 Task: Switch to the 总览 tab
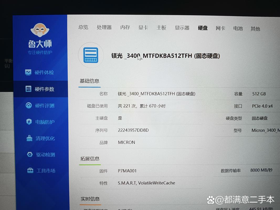coord(83,27)
